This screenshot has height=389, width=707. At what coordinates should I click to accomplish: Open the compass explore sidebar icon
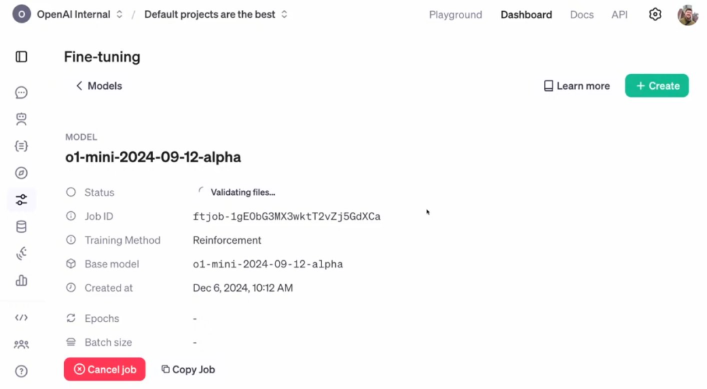(21, 173)
